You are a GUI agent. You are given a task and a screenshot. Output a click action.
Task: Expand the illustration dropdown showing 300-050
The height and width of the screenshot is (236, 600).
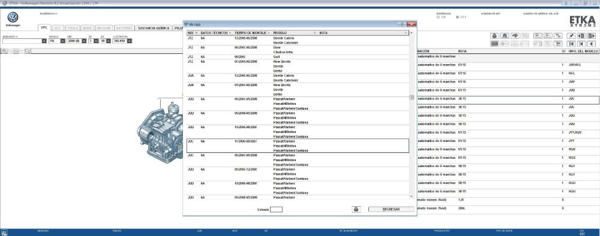(122, 41)
